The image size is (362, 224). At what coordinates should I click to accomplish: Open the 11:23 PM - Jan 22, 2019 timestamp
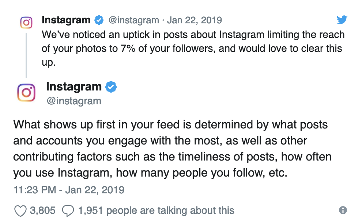[69, 190]
